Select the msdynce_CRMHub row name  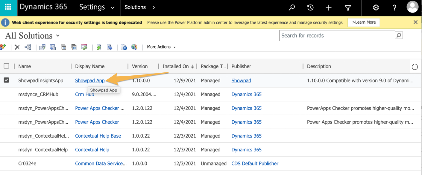(38, 94)
